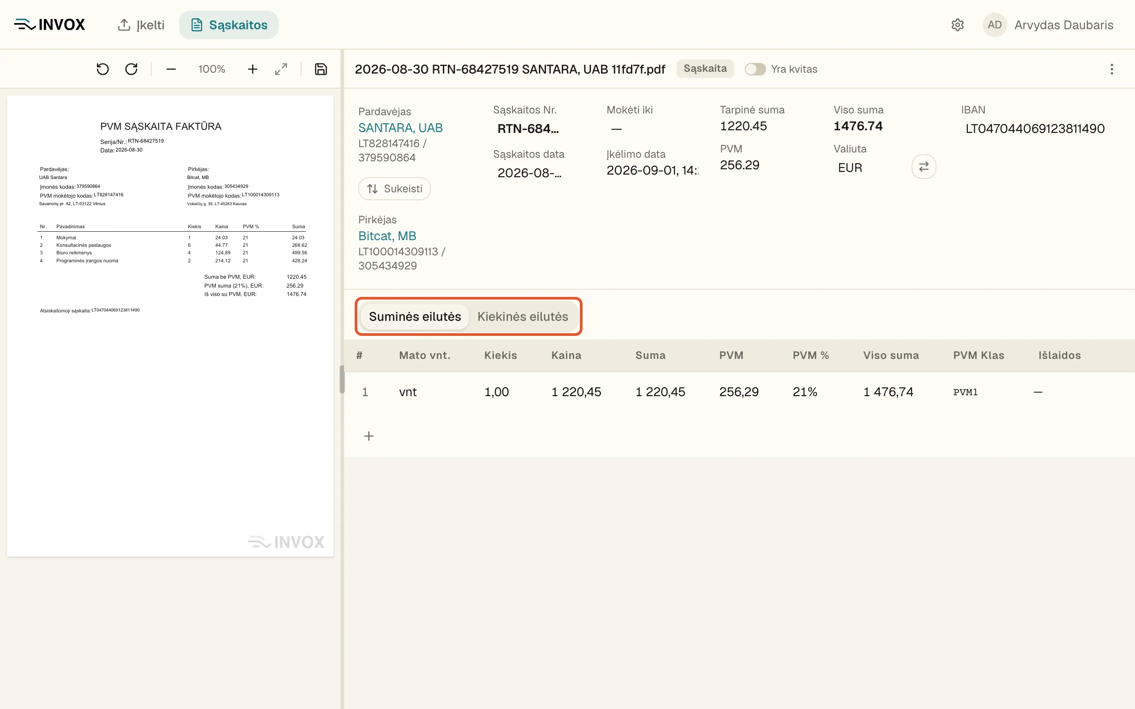The width and height of the screenshot is (1135, 709).
Task: Save the document with floppy icon
Action: point(321,70)
